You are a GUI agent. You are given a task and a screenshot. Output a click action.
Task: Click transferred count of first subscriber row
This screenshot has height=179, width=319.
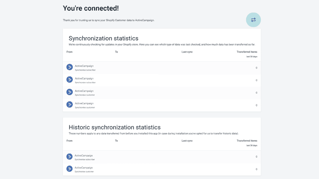256,68
